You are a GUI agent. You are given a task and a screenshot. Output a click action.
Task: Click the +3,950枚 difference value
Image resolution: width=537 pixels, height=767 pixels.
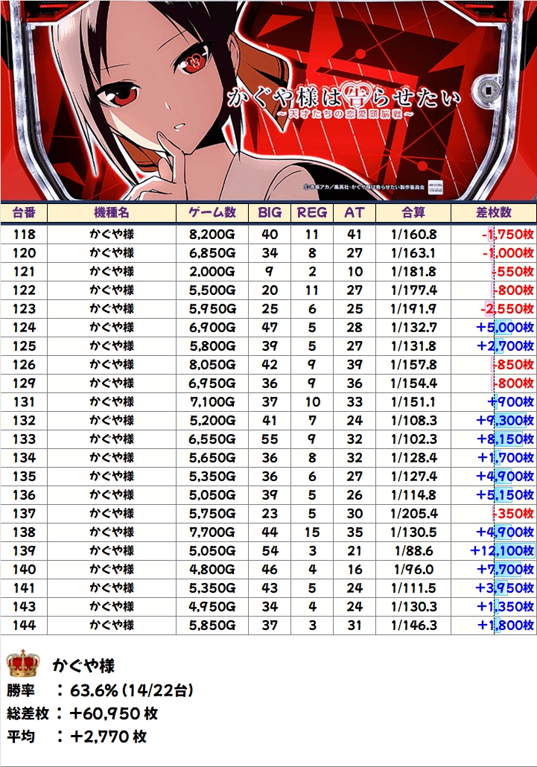click(x=505, y=588)
